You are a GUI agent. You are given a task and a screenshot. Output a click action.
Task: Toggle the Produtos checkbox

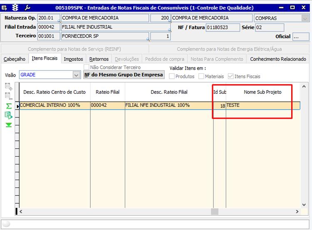point(172,76)
